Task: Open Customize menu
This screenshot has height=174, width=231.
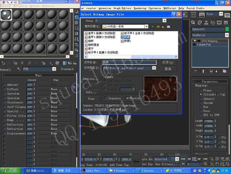Action: point(155,8)
